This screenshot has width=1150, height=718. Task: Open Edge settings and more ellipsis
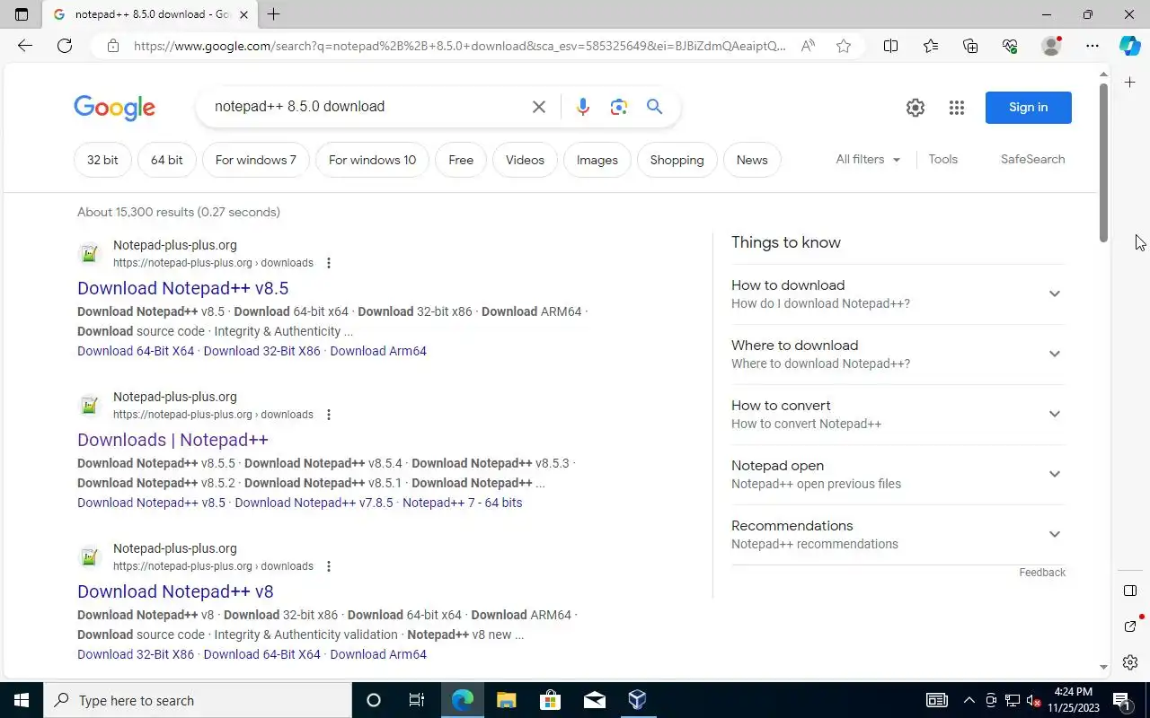point(1092,46)
